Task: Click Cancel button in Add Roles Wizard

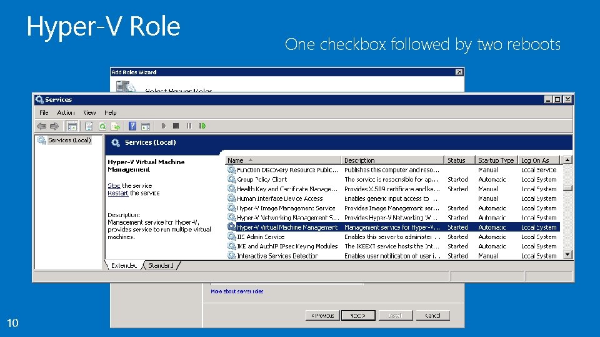Action: tap(432, 316)
